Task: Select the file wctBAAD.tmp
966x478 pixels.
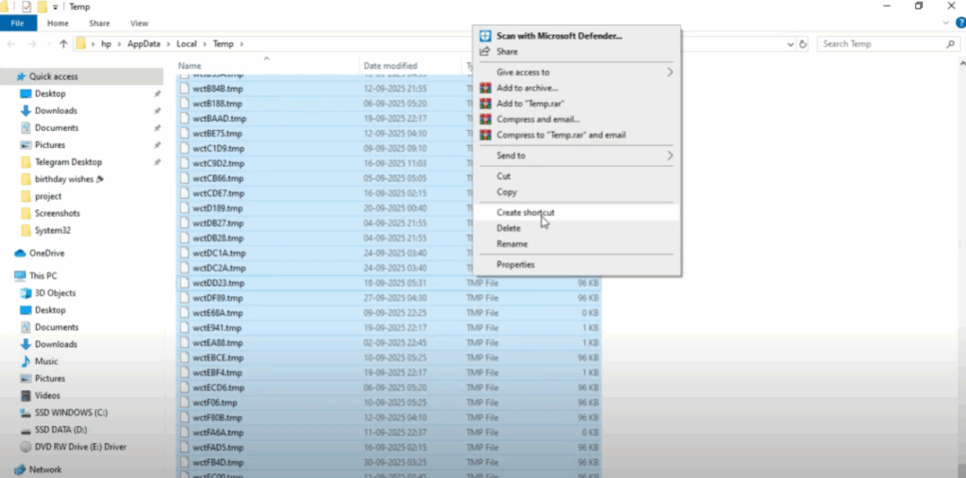Action: point(219,118)
